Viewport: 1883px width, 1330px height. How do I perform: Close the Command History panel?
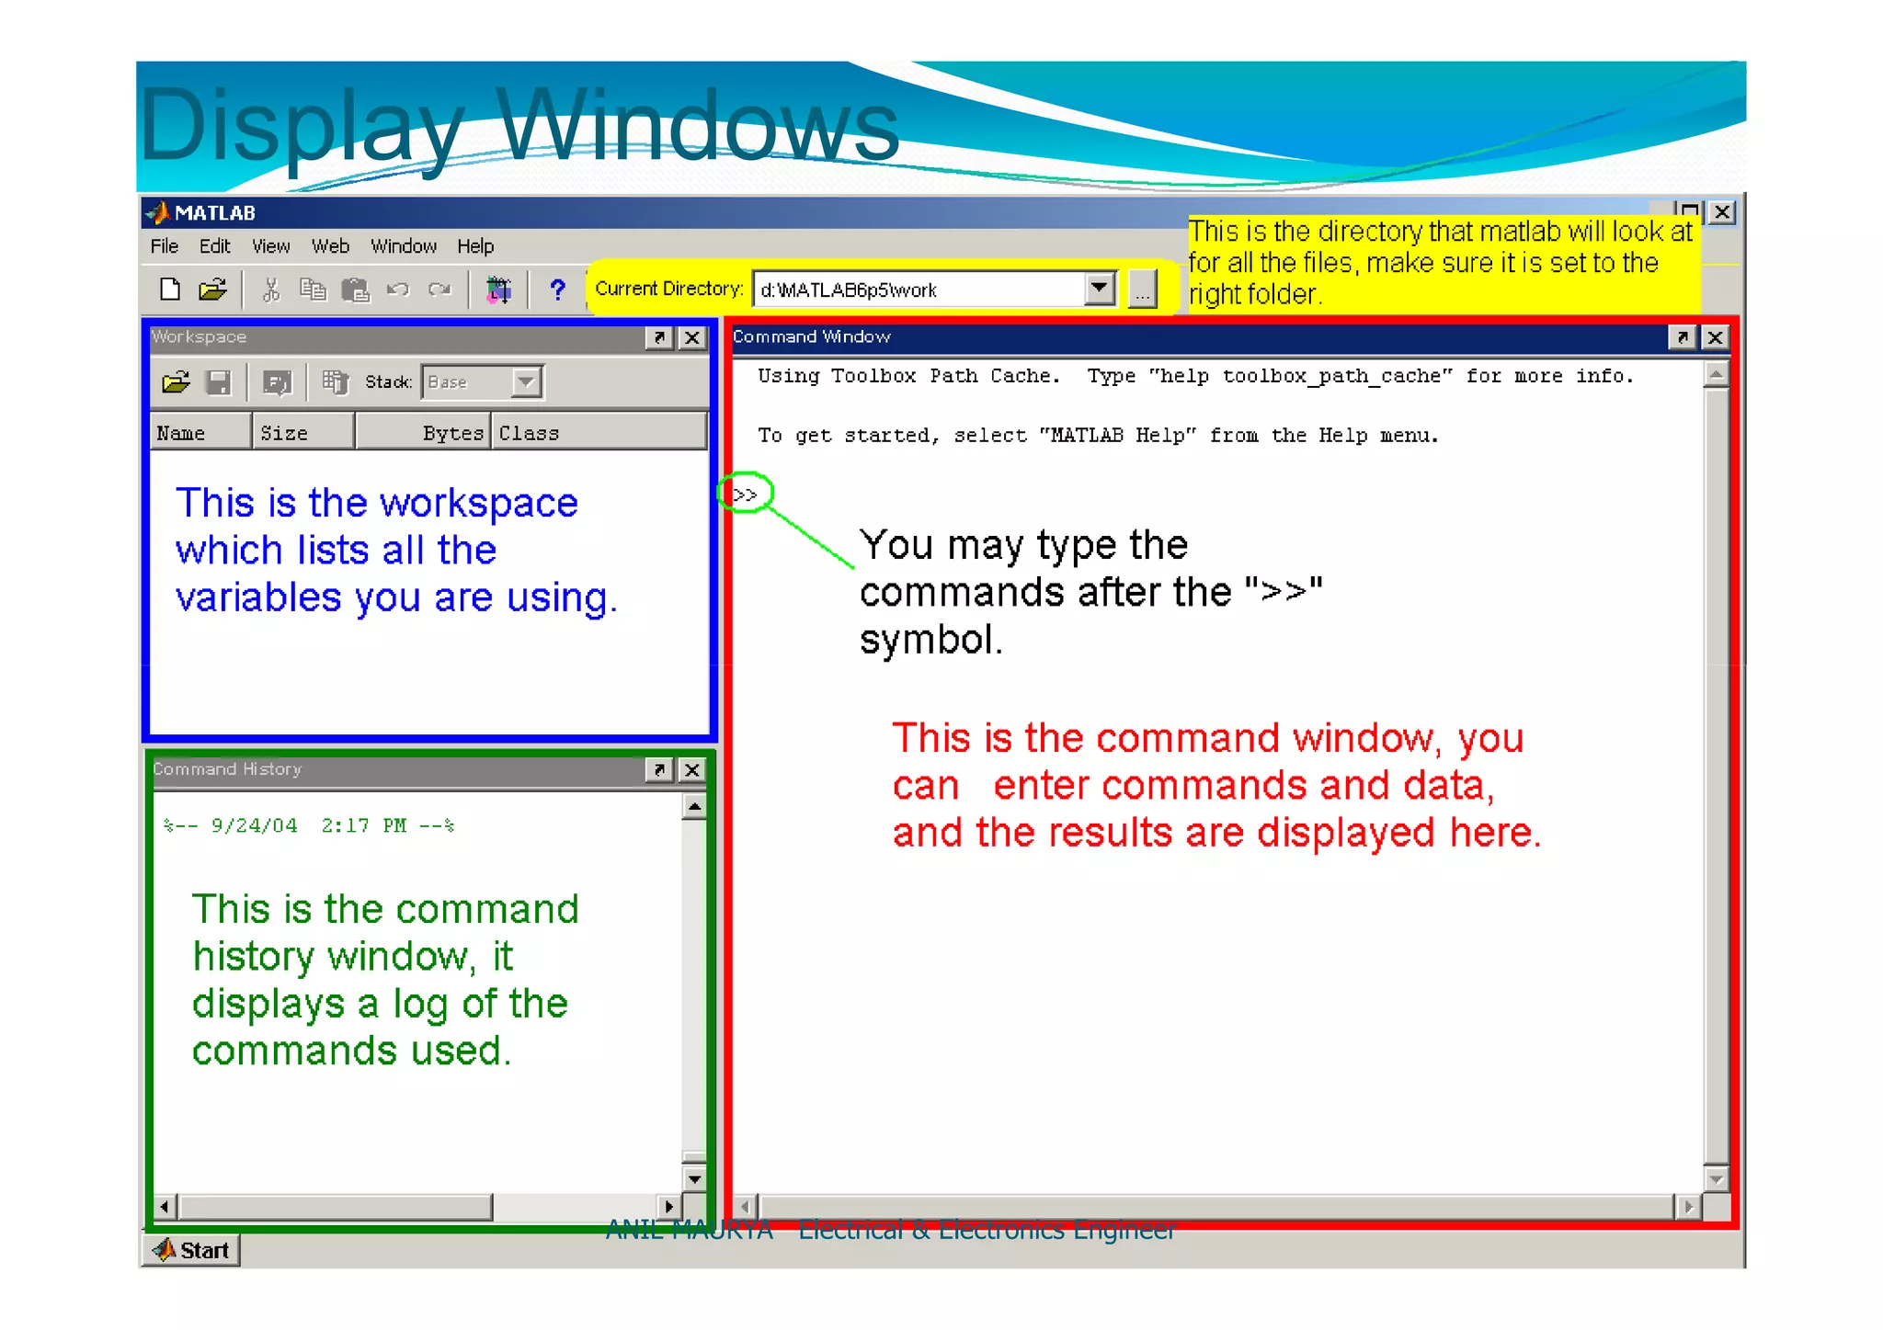click(x=691, y=769)
